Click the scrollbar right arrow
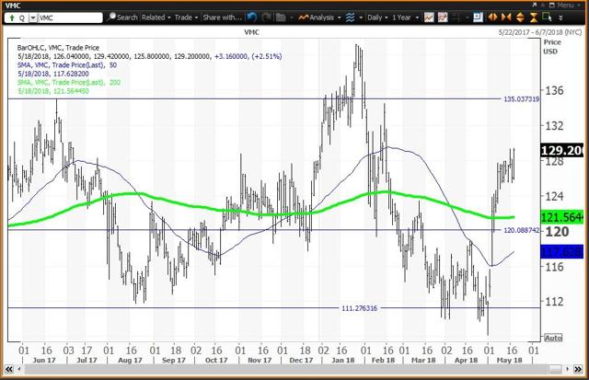This screenshot has width=589, height=380. coord(568,369)
